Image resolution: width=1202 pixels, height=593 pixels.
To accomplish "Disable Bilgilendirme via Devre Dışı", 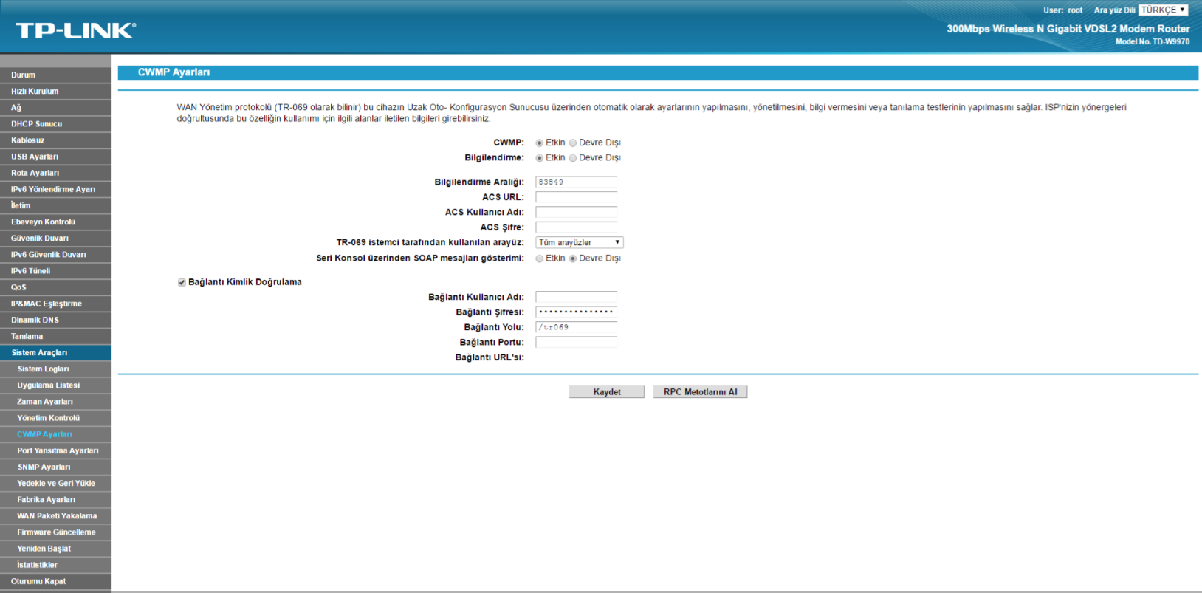I will pos(573,158).
